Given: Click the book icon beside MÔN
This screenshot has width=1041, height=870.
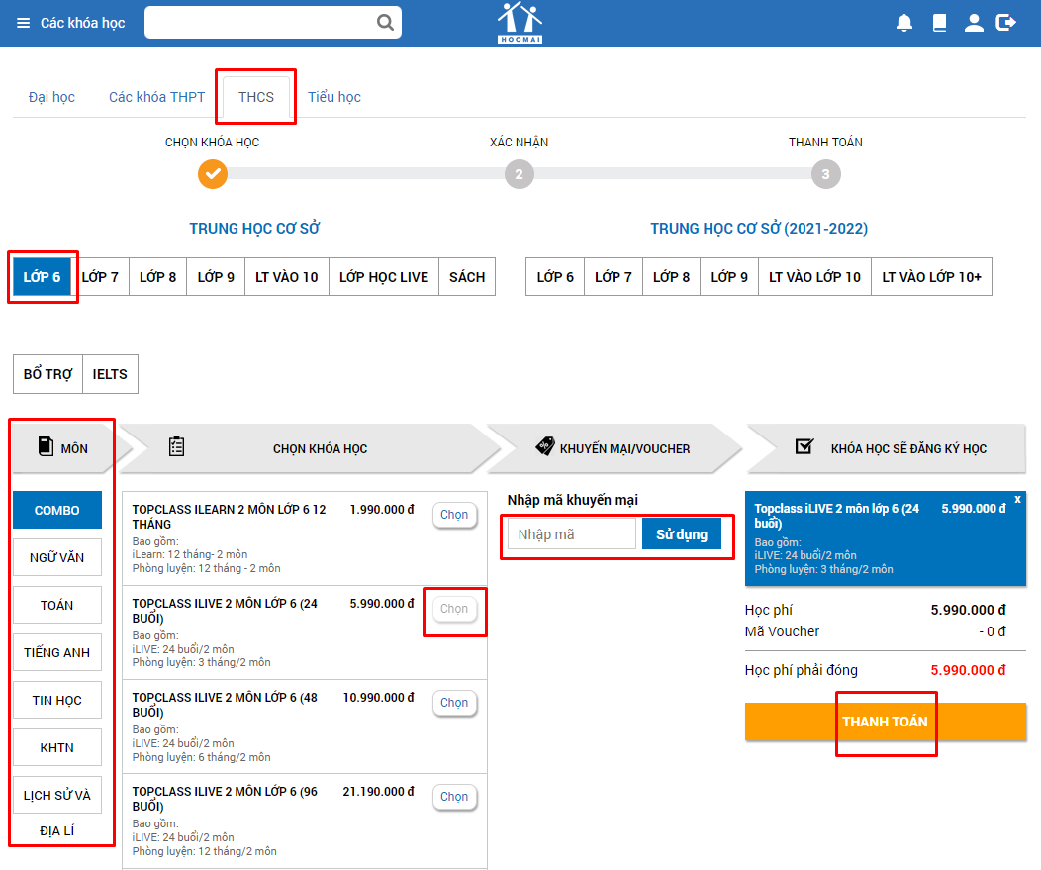Looking at the screenshot, I should point(46,447).
